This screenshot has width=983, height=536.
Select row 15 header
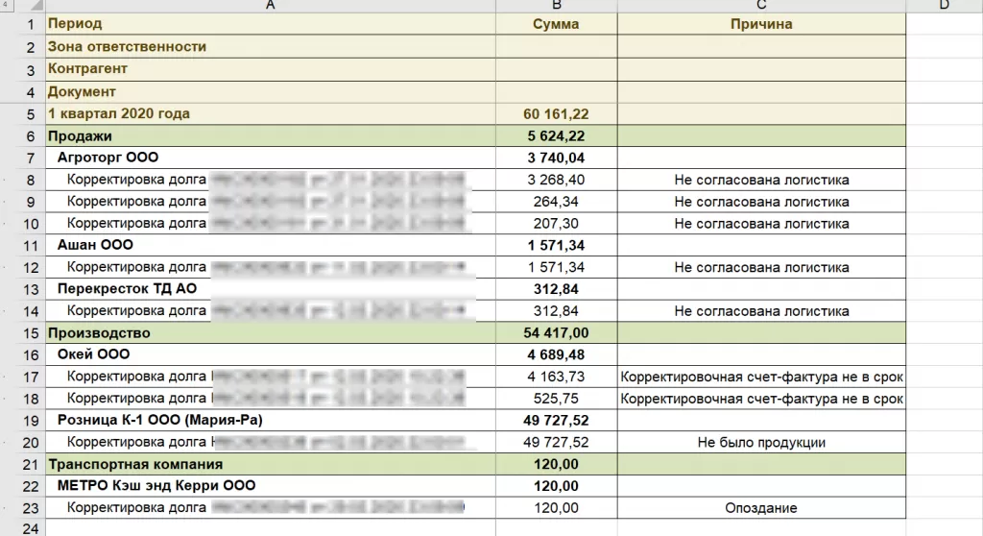pos(31,333)
